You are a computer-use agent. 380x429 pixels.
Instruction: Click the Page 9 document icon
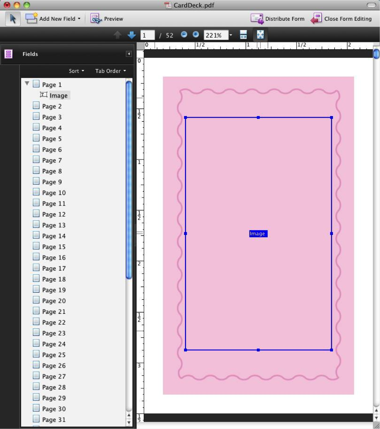[36, 181]
